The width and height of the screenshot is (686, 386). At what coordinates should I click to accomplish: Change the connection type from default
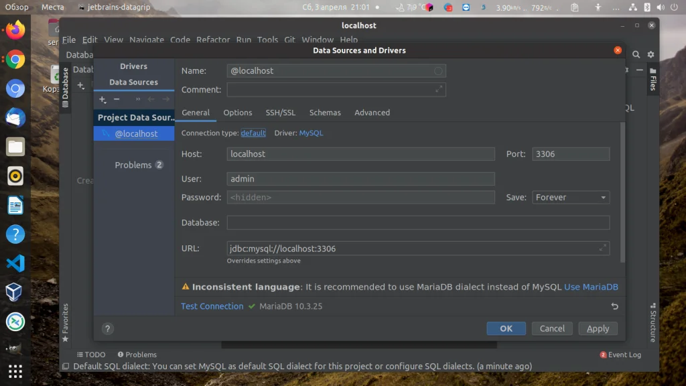(253, 133)
